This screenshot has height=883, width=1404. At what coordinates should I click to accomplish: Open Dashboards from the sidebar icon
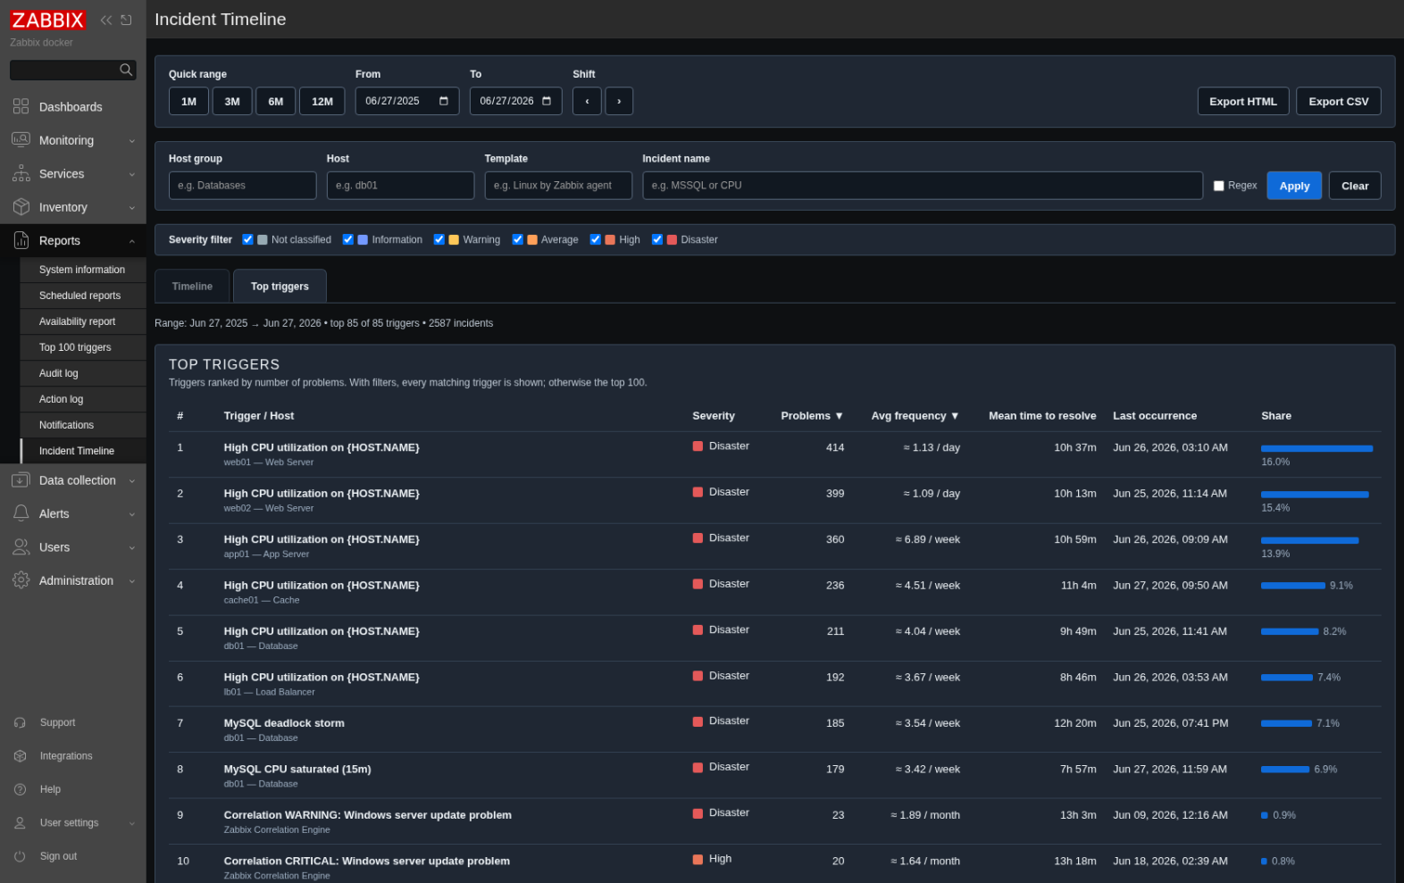click(21, 106)
